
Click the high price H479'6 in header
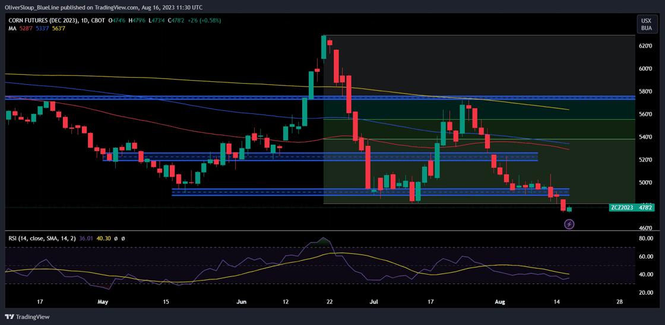pyautogui.click(x=136, y=20)
